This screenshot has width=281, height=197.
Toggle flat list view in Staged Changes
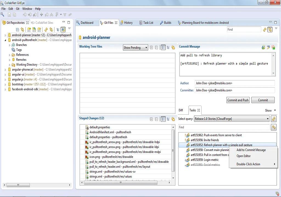pos(163,119)
